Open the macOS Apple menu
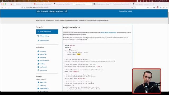The image size is (169, 95). coord(2,1)
